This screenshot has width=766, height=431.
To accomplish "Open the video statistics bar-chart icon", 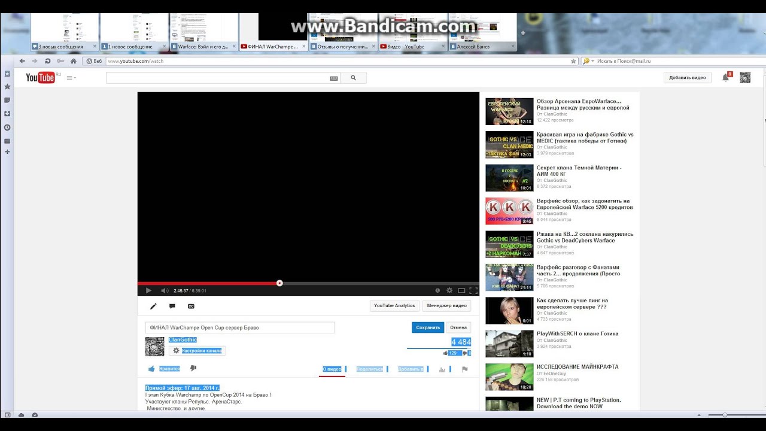I will 442,369.
